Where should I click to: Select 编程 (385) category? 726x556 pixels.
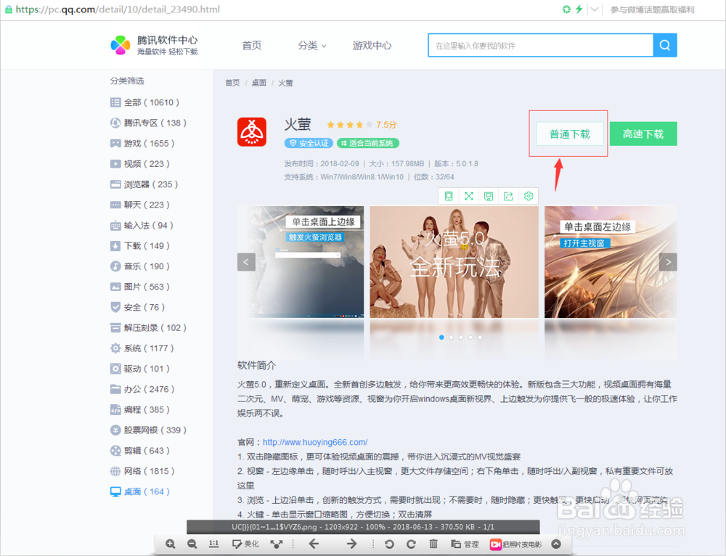pyautogui.click(x=140, y=409)
